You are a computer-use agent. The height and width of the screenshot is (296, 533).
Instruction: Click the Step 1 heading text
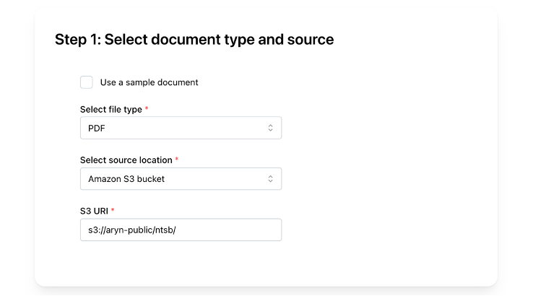[x=194, y=40]
